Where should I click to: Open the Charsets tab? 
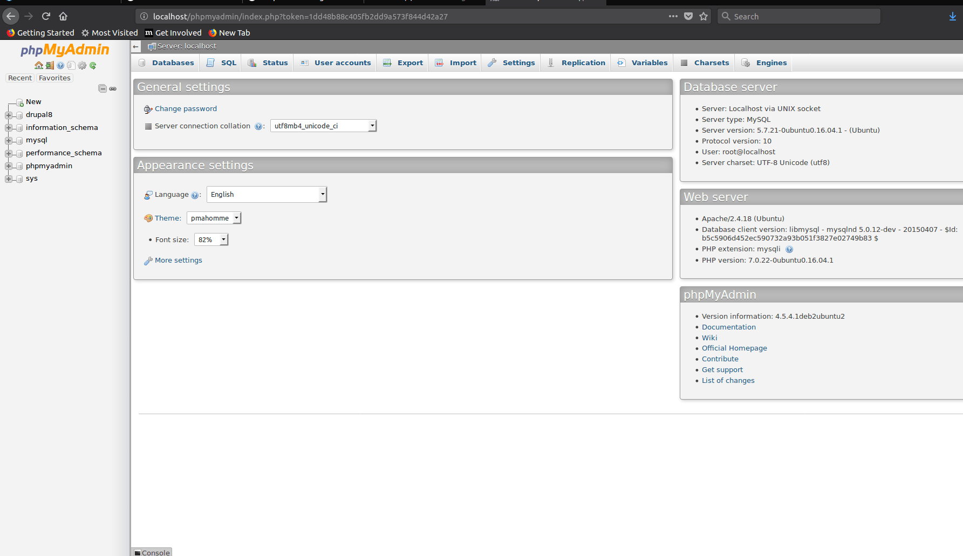tap(705, 63)
